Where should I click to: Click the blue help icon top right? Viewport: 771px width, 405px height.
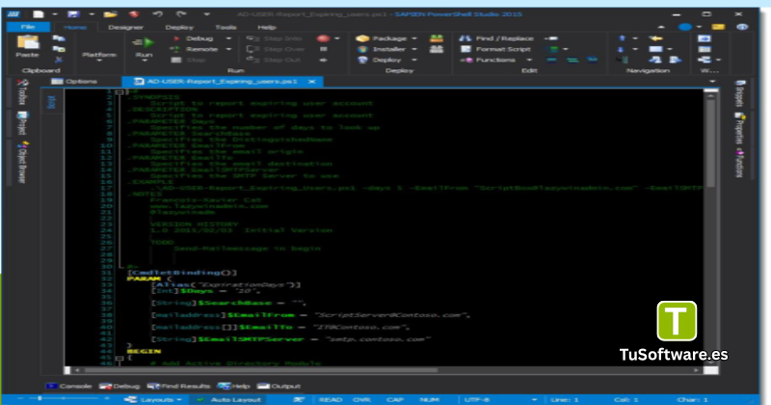742,27
